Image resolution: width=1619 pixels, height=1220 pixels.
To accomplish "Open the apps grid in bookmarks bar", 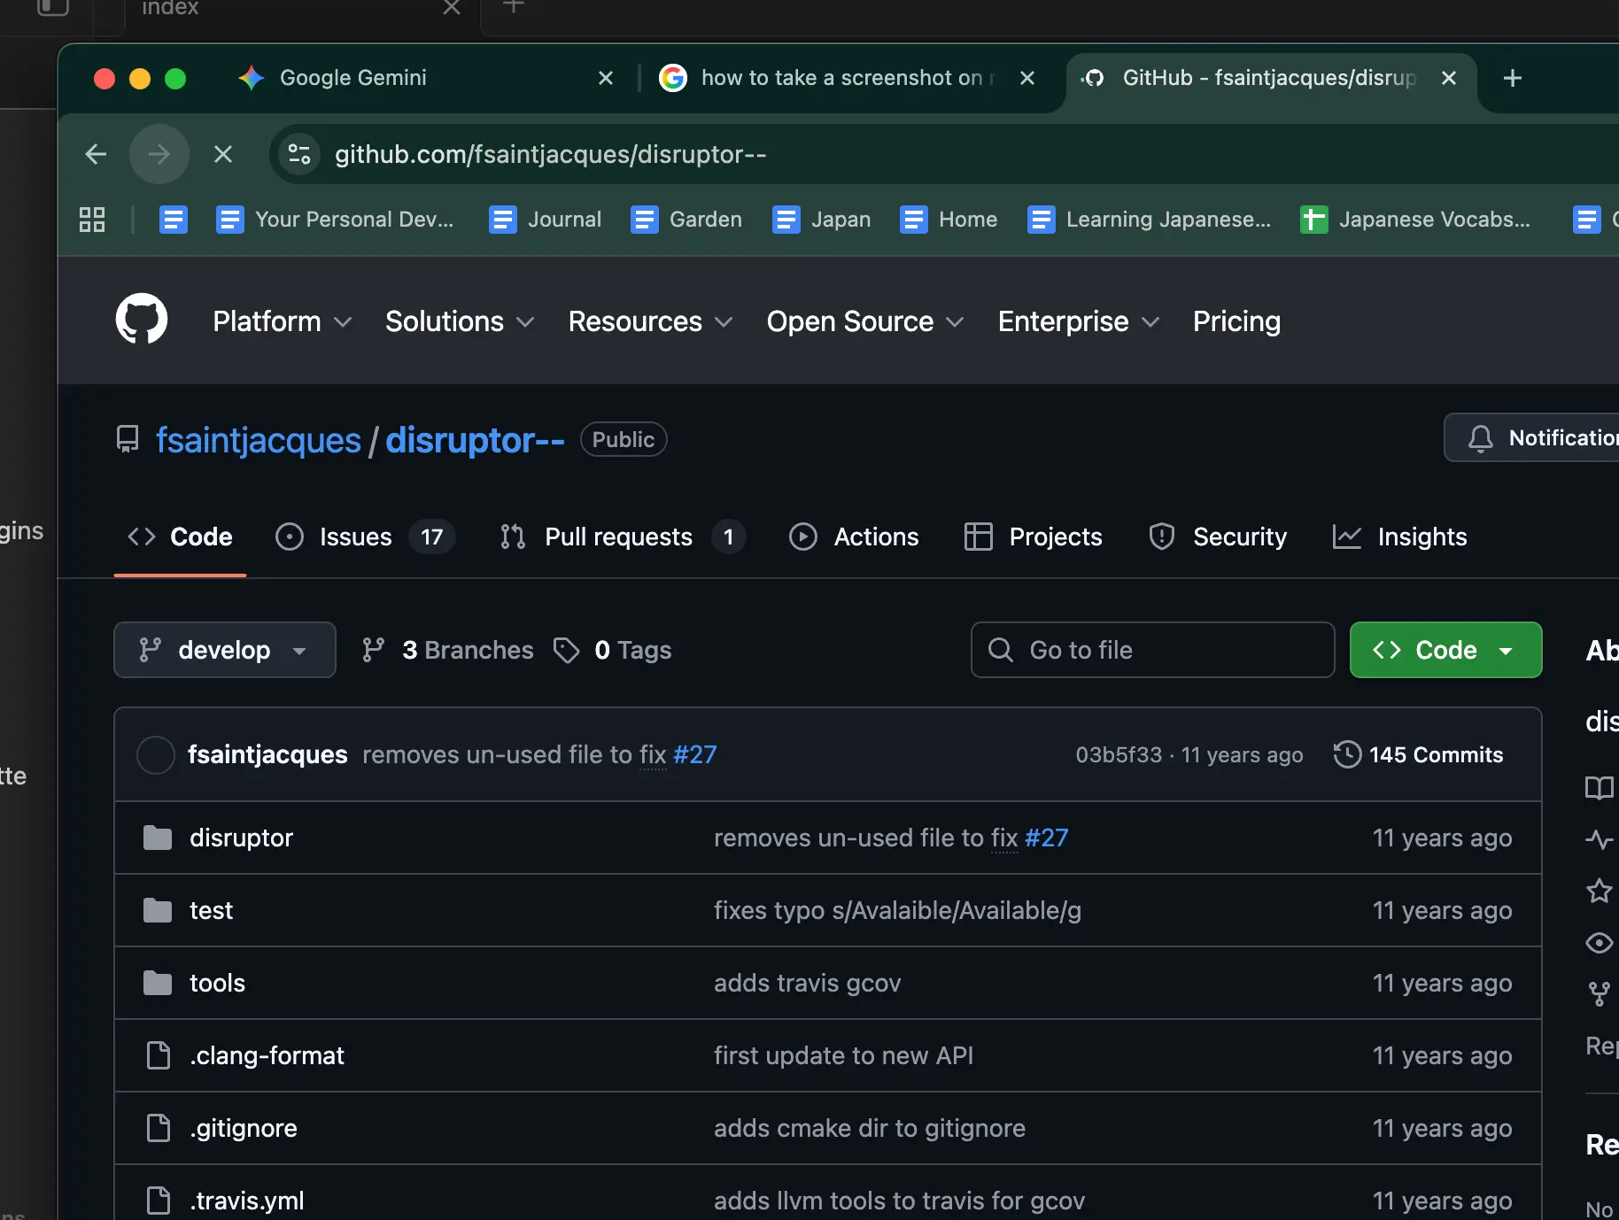I will pos(92,220).
